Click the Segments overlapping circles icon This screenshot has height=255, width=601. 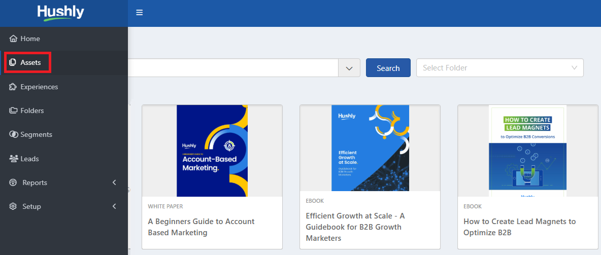(14, 134)
